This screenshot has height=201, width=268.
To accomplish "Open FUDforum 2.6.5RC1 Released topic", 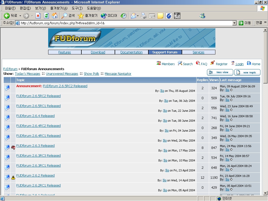I will [x=38, y=106].
